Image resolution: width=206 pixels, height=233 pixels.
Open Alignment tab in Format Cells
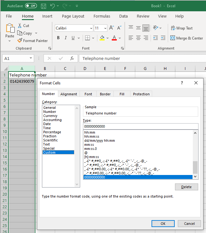[x=69, y=94]
